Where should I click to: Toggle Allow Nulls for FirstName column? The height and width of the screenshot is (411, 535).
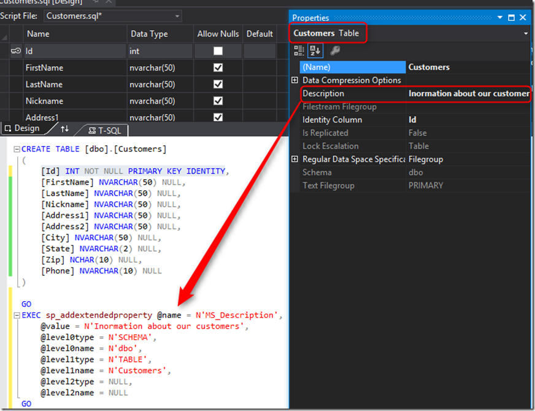pyautogui.click(x=218, y=67)
